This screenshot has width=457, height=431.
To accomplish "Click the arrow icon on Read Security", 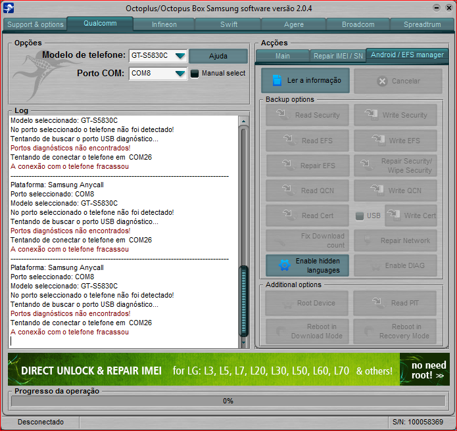I will (x=282, y=114).
